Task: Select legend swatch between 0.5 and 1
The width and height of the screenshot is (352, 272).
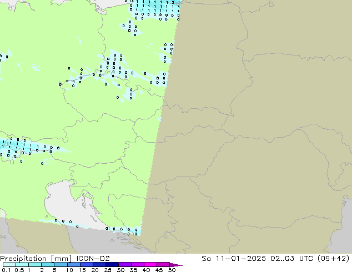Action: click(22, 265)
